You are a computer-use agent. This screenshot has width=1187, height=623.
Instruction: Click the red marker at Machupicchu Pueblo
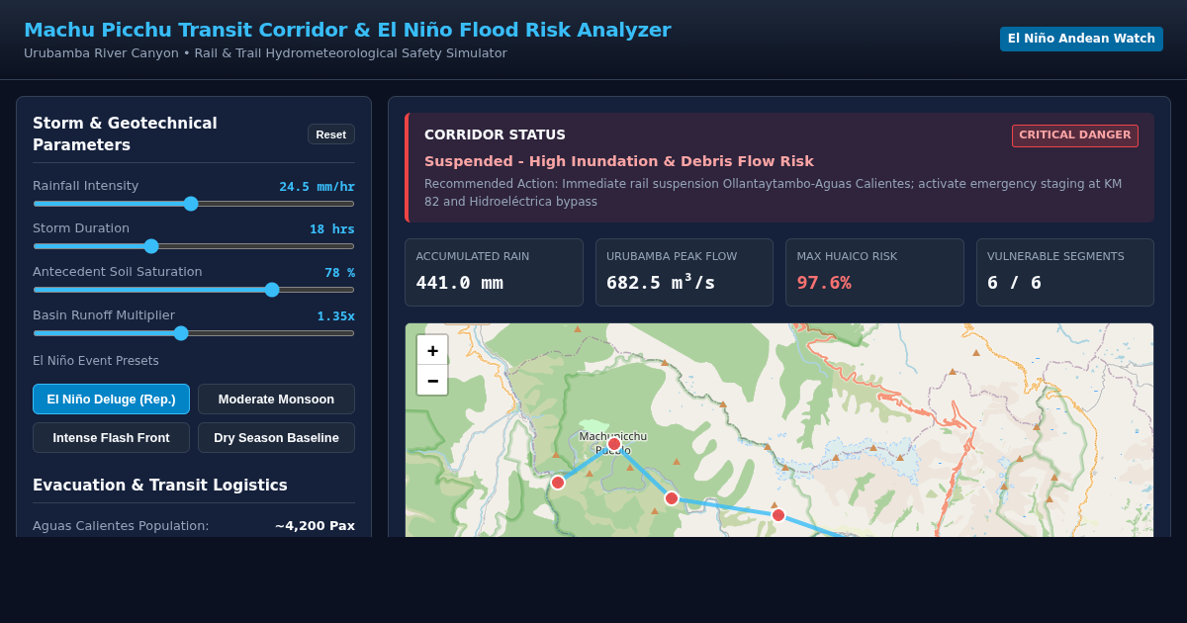coord(614,444)
